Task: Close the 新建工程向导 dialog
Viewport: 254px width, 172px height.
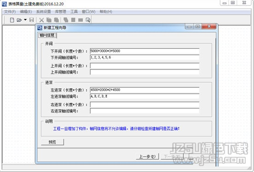Action: coord(209,27)
